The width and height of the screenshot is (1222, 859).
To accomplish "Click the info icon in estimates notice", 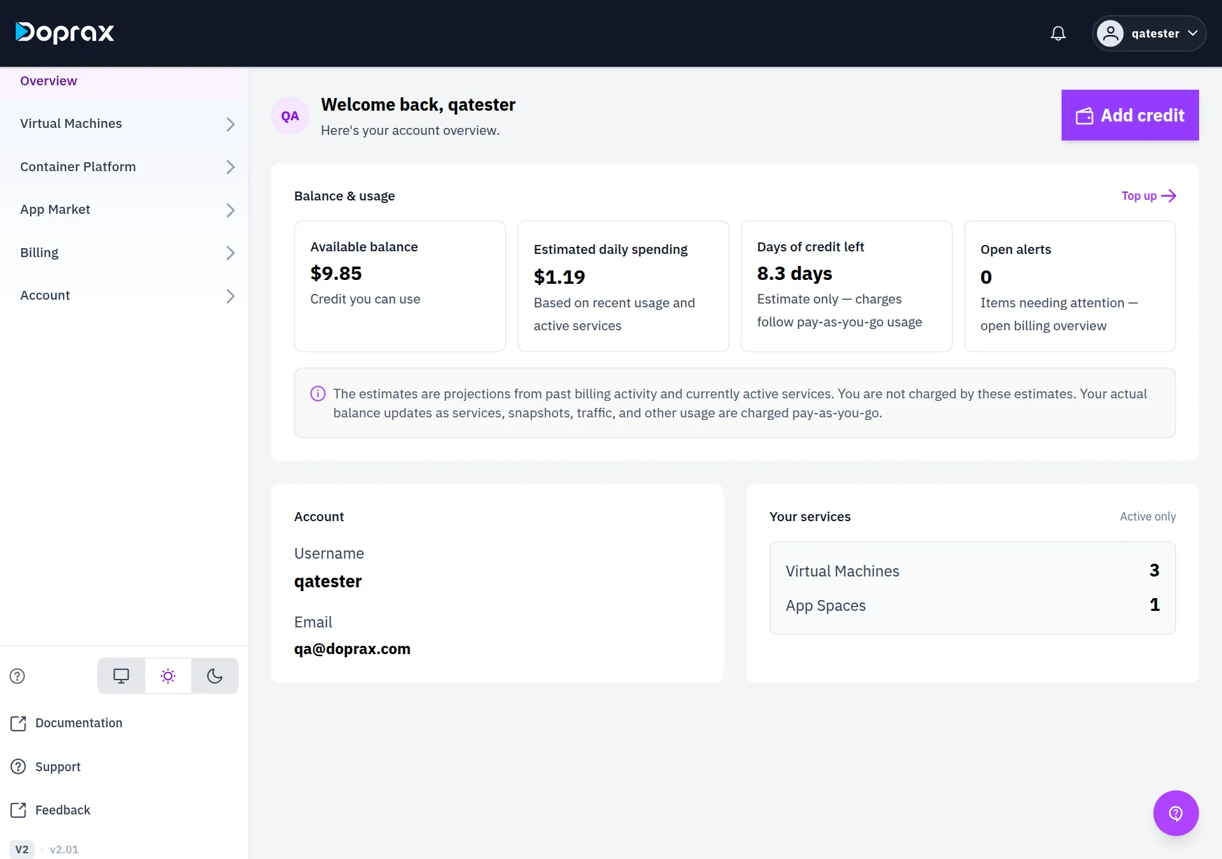I will click(318, 394).
